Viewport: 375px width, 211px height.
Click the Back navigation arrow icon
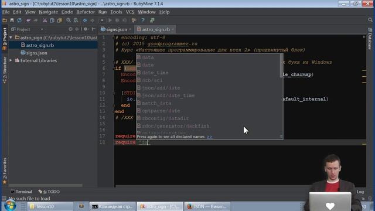[x=85, y=21]
